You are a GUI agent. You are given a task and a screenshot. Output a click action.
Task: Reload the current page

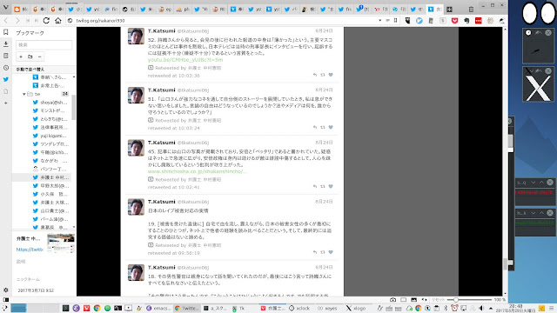[x=46, y=21]
